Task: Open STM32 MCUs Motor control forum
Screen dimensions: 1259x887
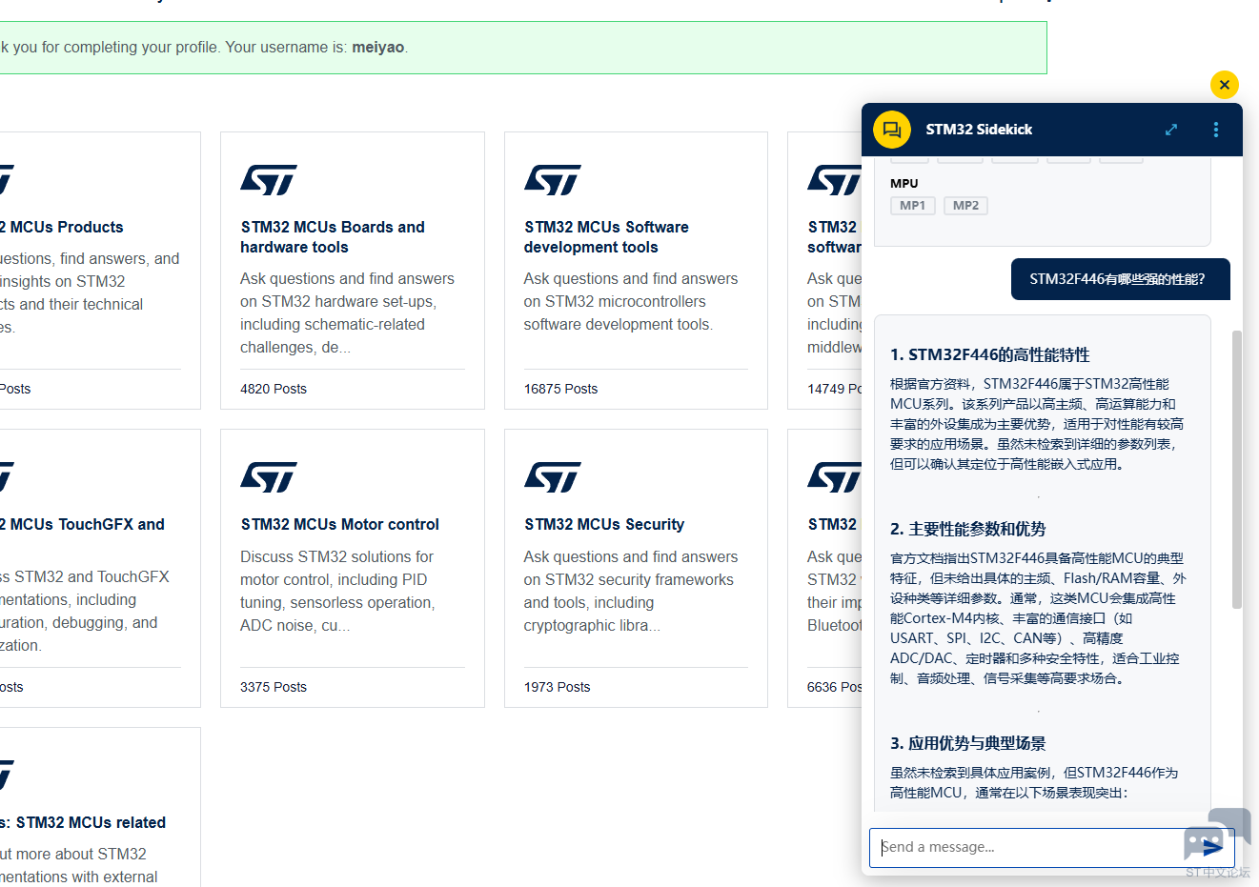Action: pyautogui.click(x=339, y=525)
